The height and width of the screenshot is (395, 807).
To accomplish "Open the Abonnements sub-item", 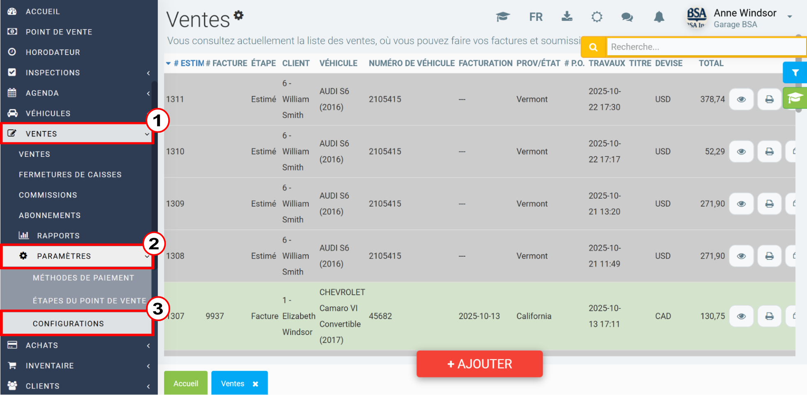I will pyautogui.click(x=50, y=216).
